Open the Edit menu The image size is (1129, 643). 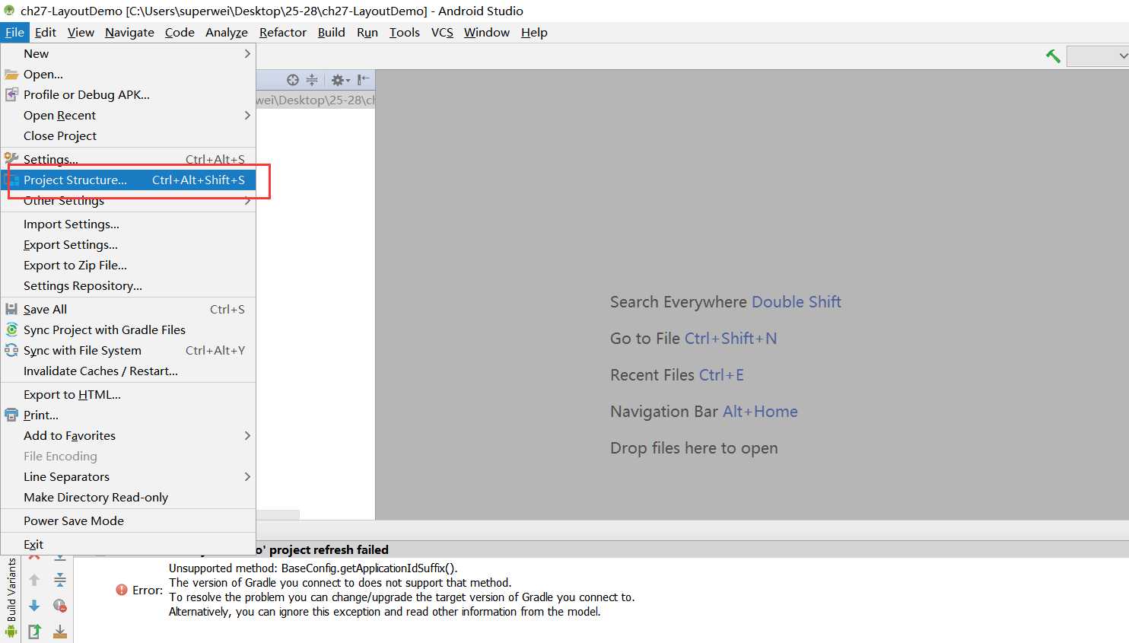[46, 32]
